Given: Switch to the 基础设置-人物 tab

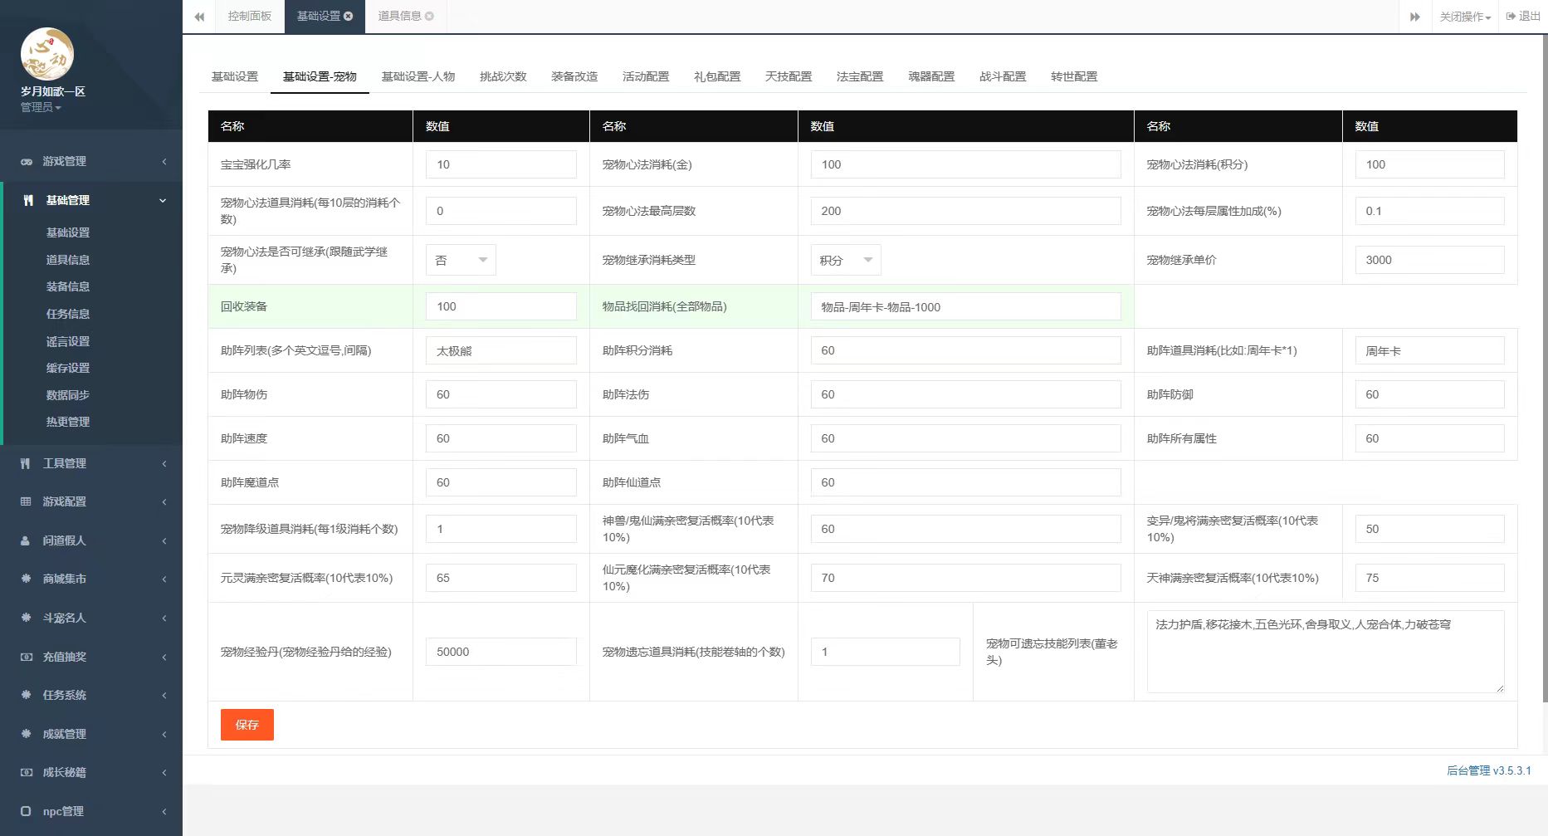Looking at the screenshot, I should [418, 76].
